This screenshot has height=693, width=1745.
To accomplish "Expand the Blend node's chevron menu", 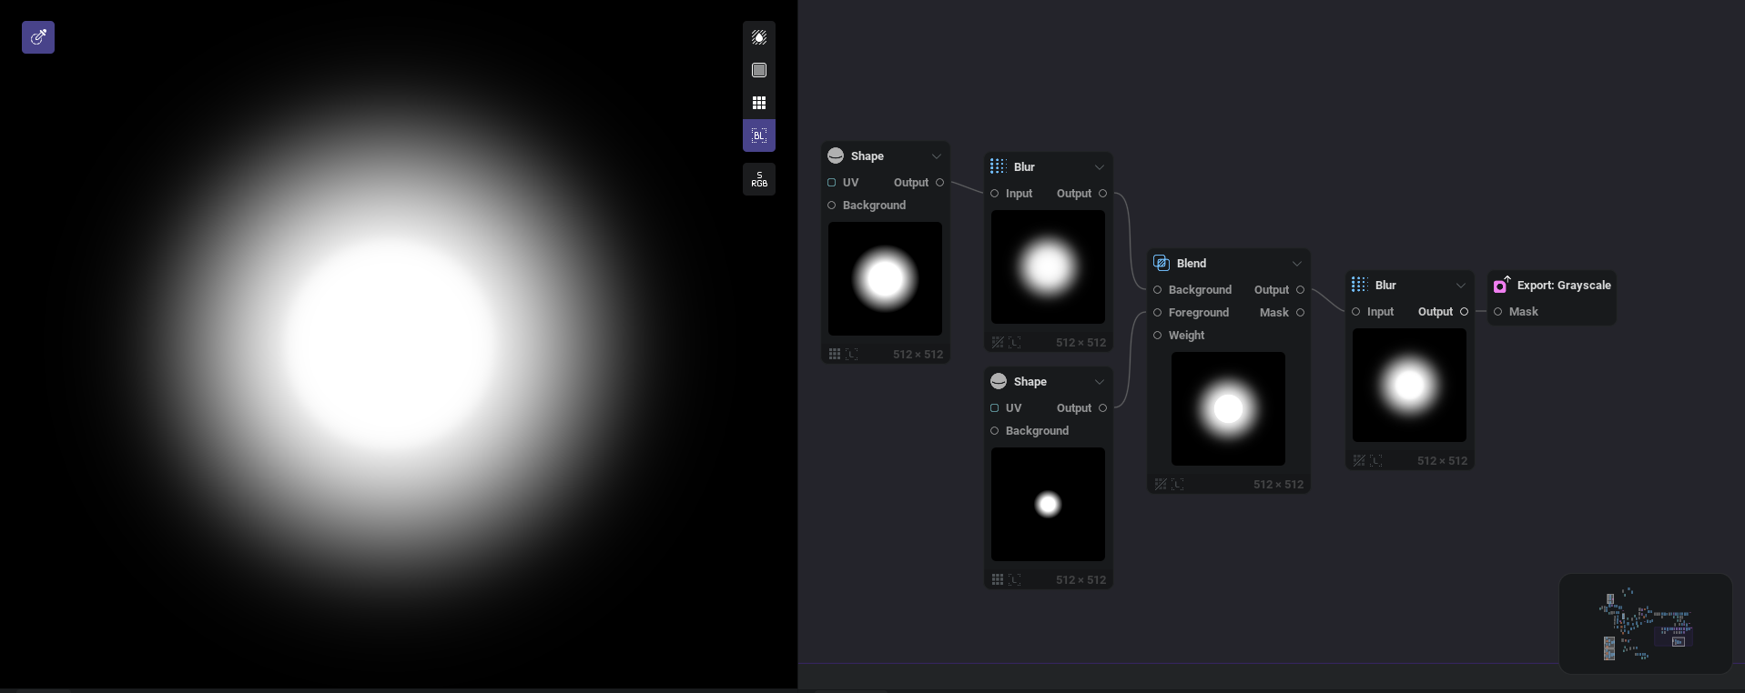I will tap(1297, 264).
